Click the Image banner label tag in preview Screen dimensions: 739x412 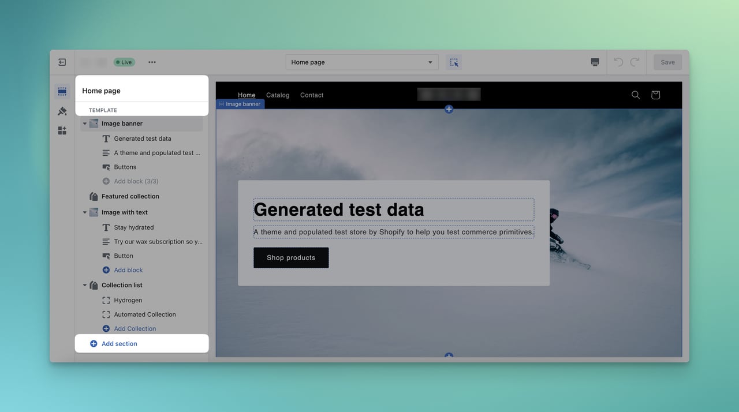point(240,104)
